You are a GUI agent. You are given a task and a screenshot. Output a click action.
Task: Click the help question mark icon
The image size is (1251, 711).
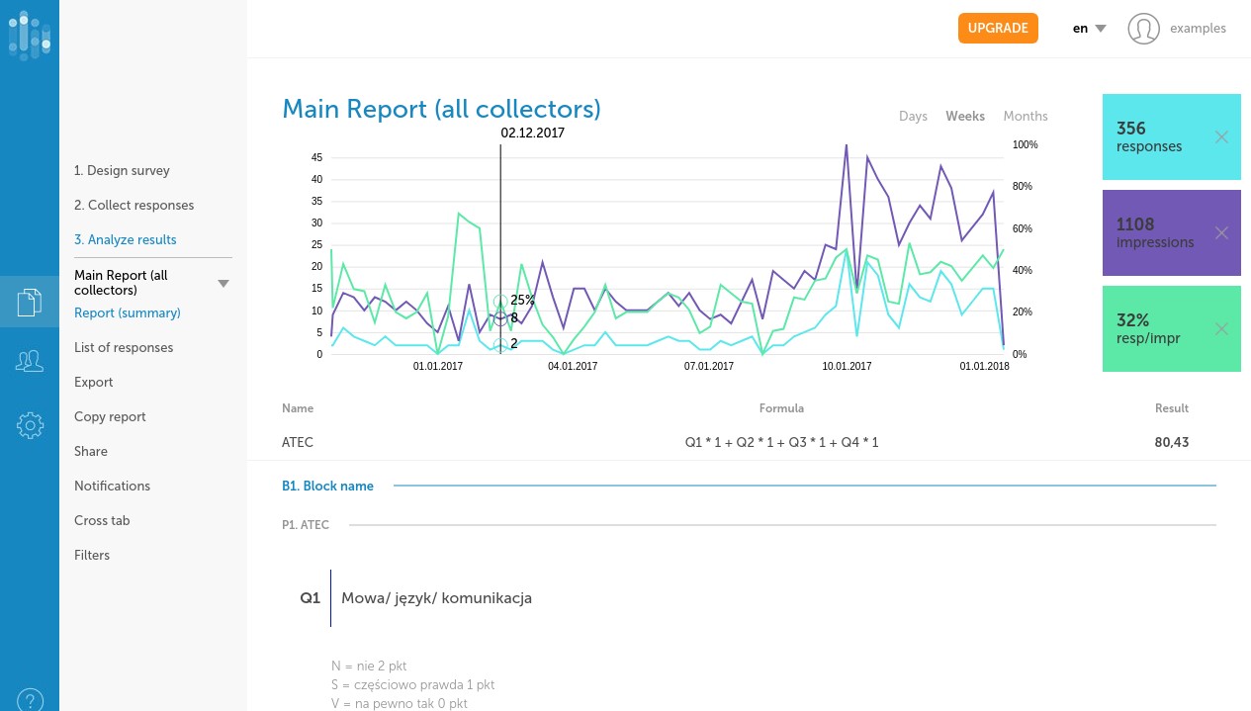[x=30, y=699]
